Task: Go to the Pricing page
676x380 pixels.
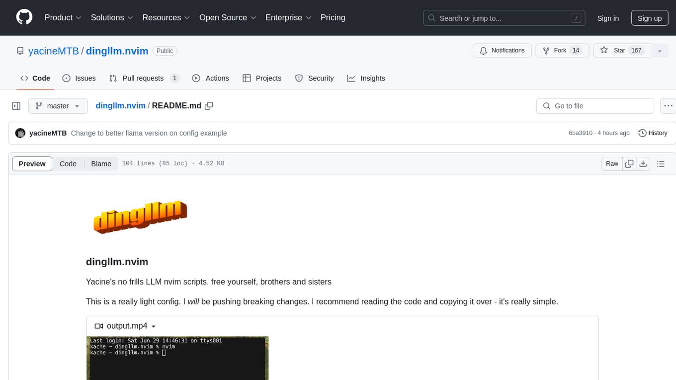Action: (333, 17)
